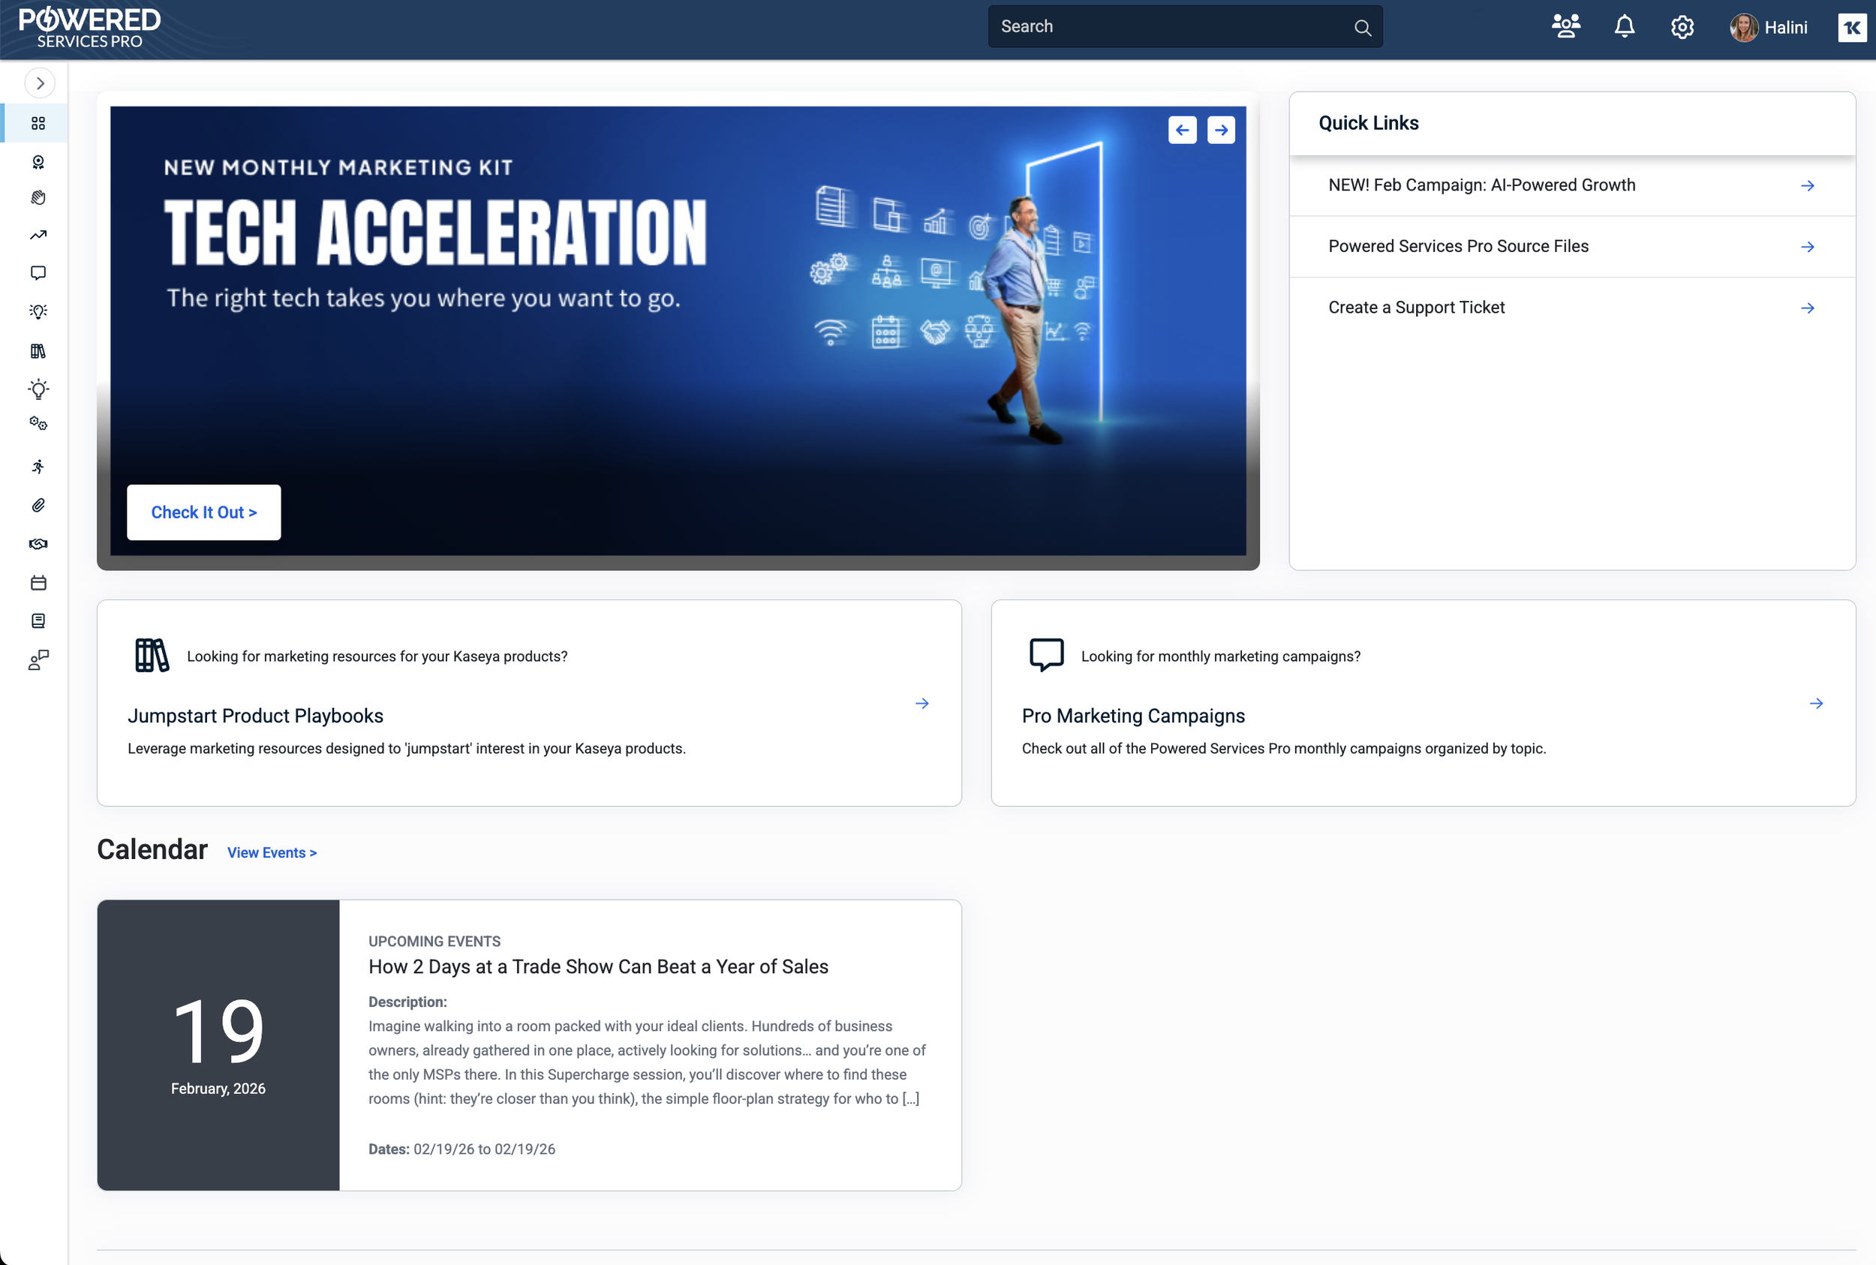Select the handshake sidebar icon
The height and width of the screenshot is (1265, 1876).
click(38, 544)
